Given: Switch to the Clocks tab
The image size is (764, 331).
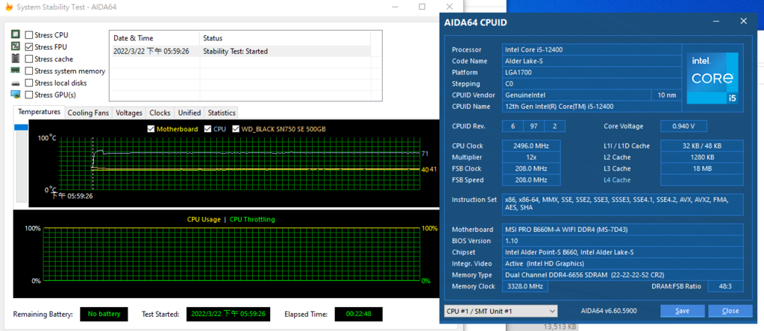Looking at the screenshot, I should coord(160,113).
